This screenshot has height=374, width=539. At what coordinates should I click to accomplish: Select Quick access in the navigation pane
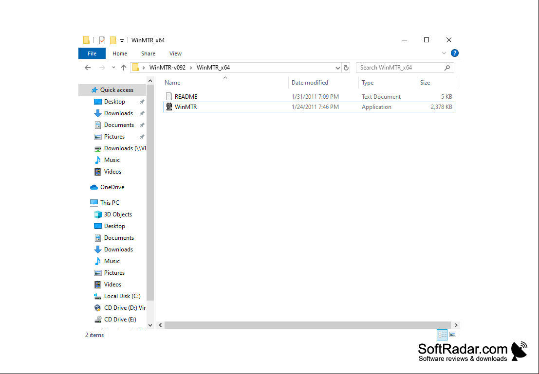click(112, 90)
